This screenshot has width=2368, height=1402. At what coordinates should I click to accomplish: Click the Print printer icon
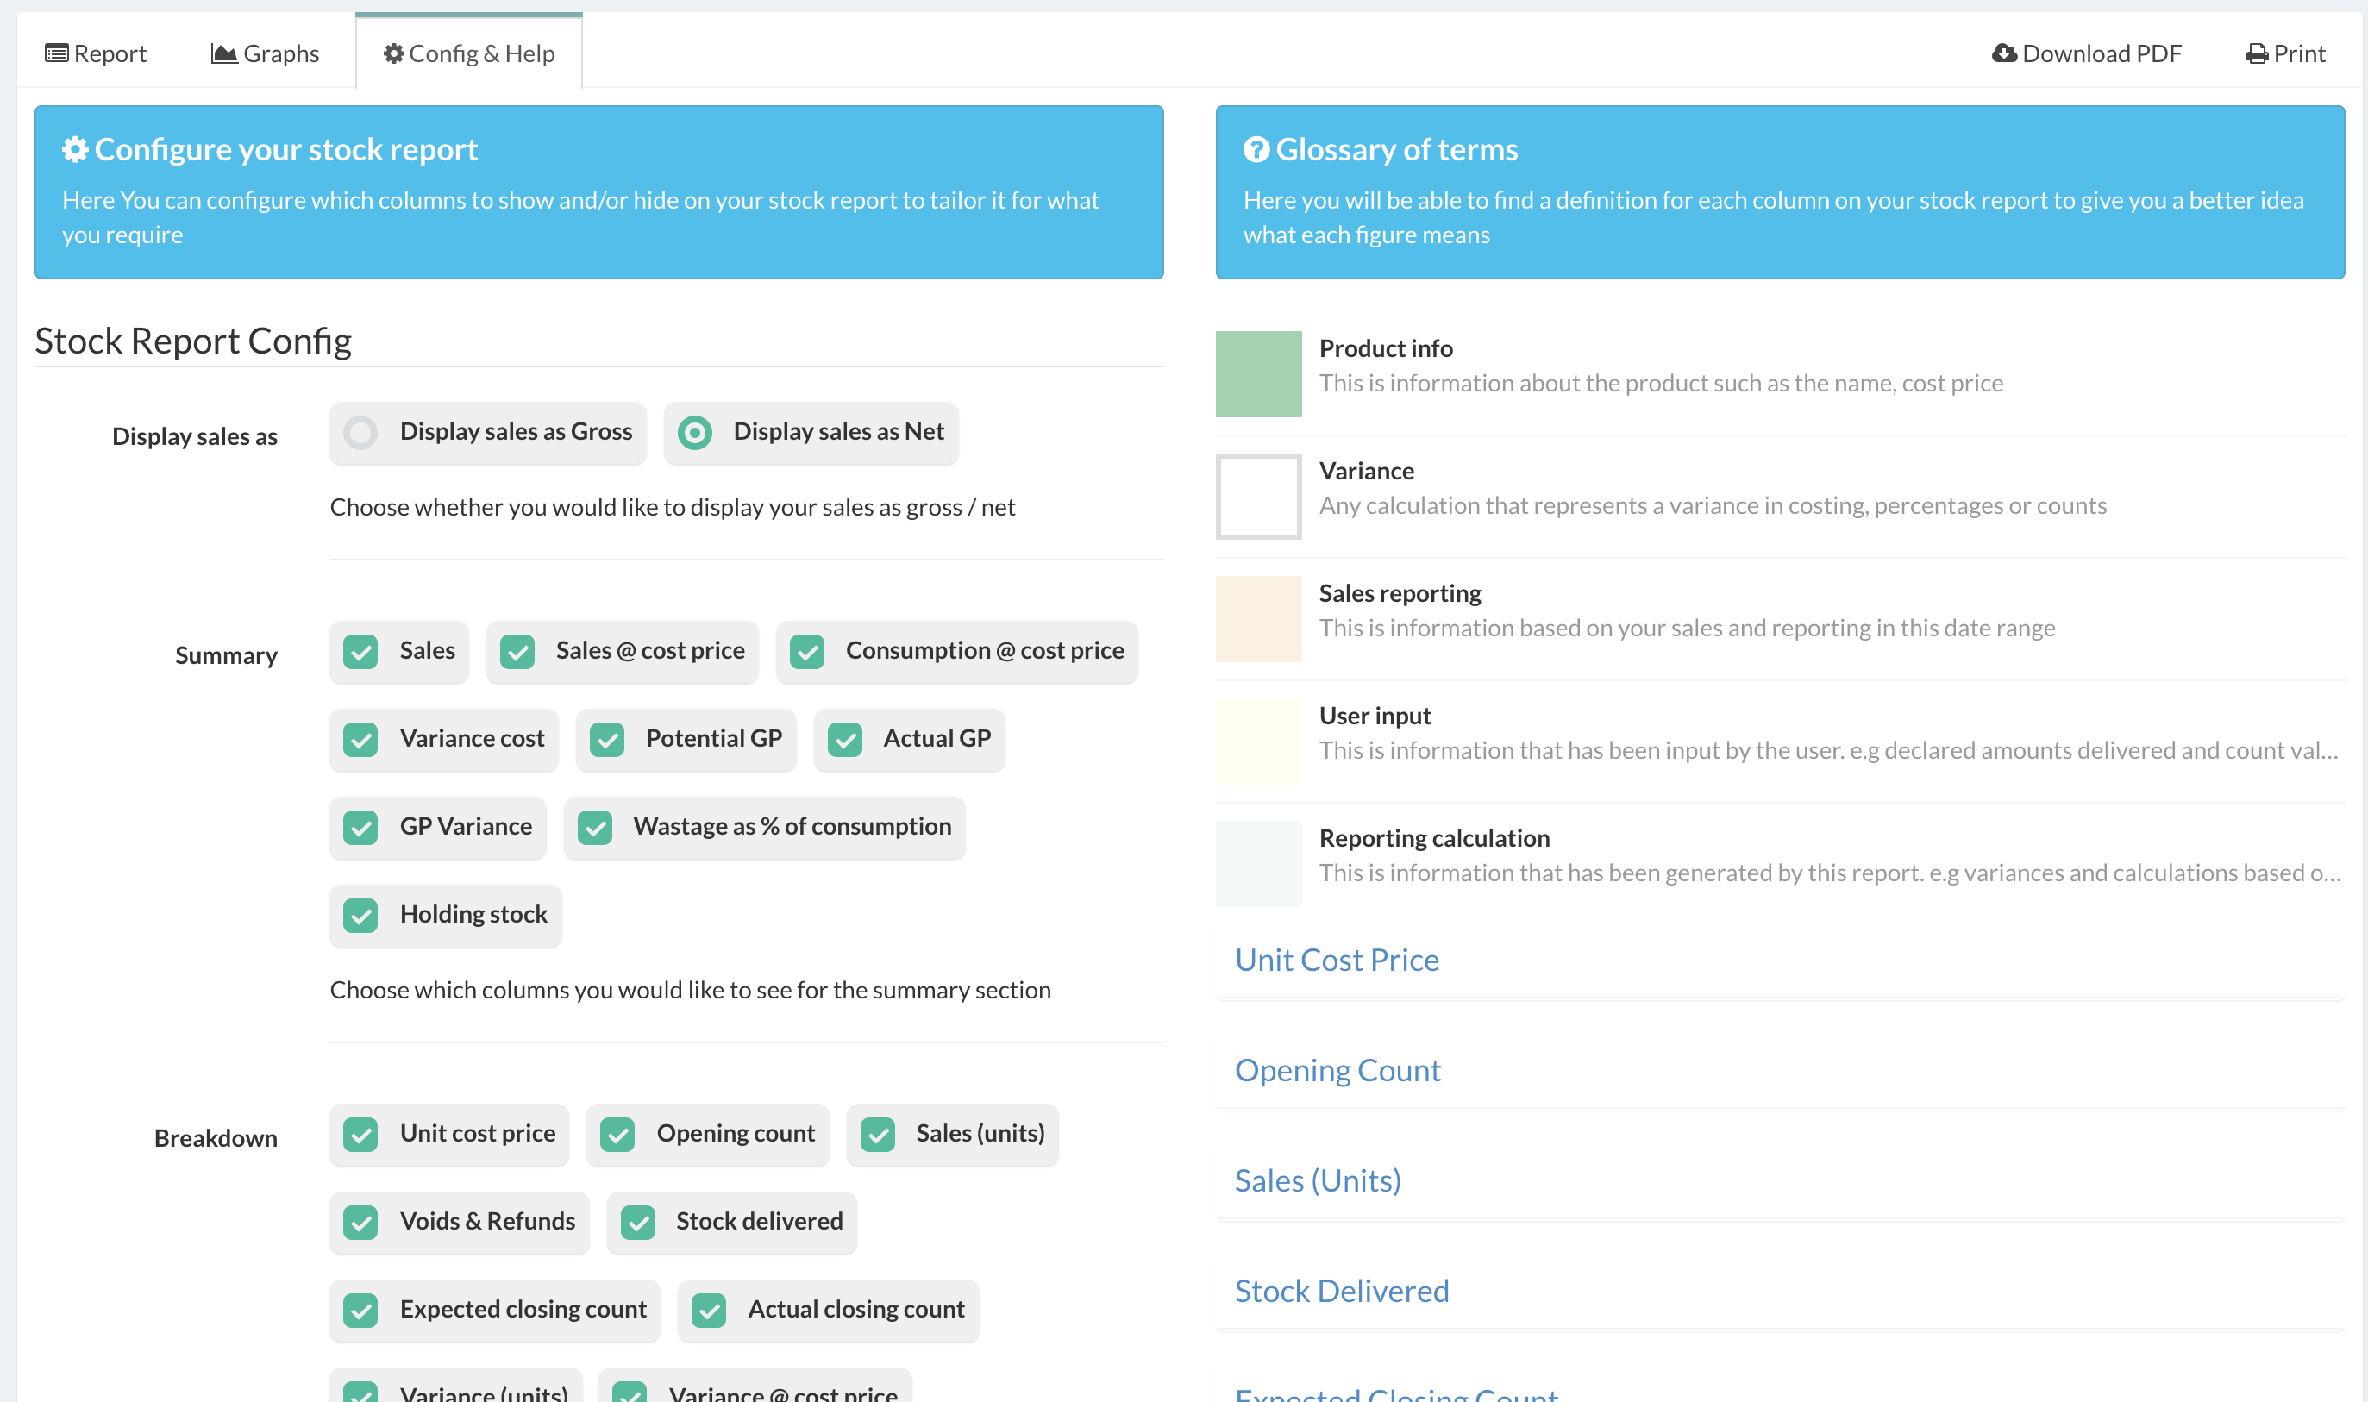[x=2257, y=53]
